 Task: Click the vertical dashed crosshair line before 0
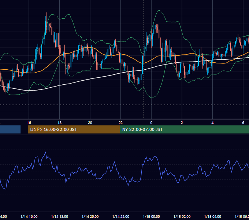(x=144, y=59)
